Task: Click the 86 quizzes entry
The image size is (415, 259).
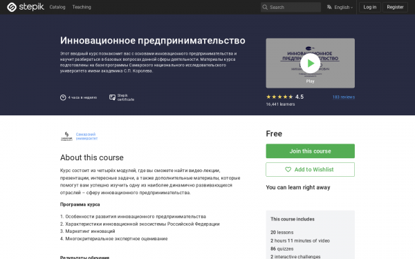Action: pos(282,249)
